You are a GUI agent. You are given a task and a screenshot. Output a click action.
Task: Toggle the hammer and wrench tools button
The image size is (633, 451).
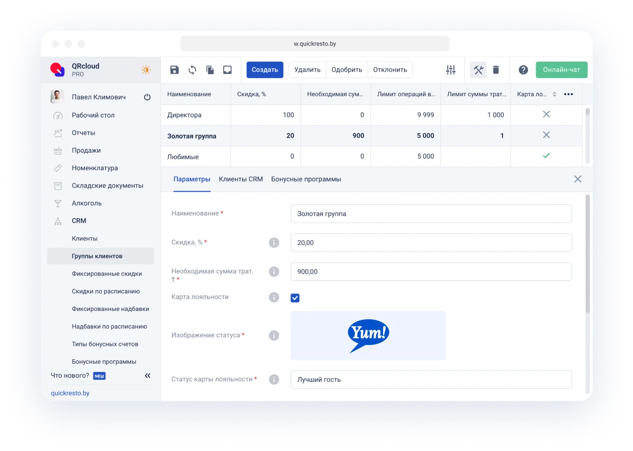[478, 70]
